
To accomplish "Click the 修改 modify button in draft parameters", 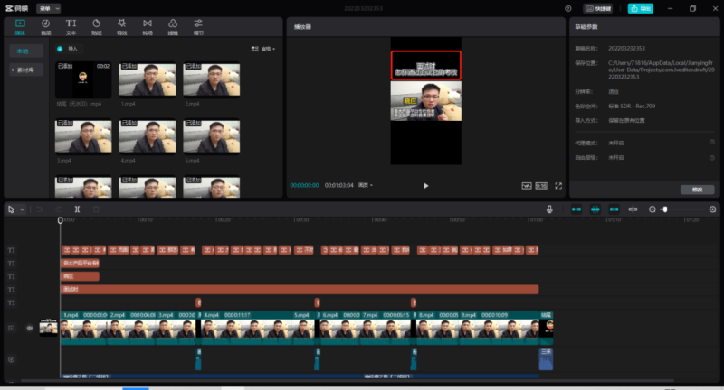I will point(696,190).
